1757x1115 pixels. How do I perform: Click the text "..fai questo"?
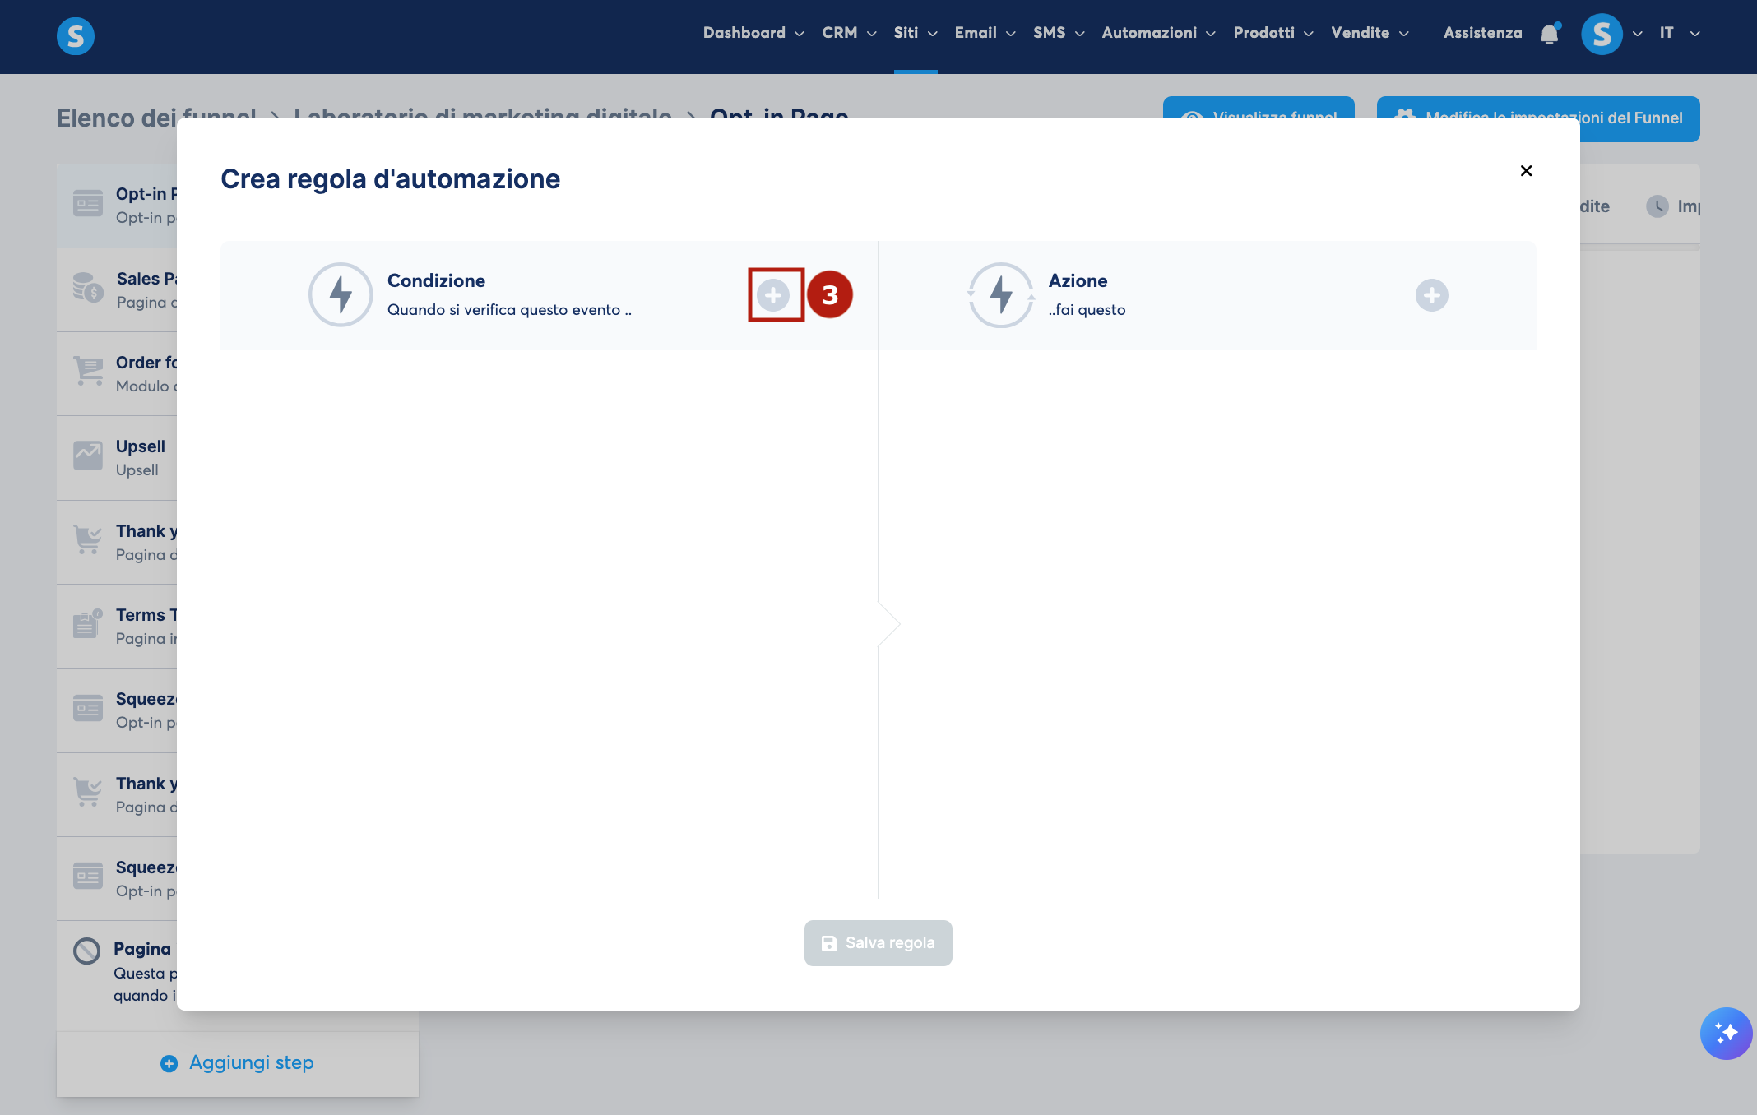[x=1087, y=310]
